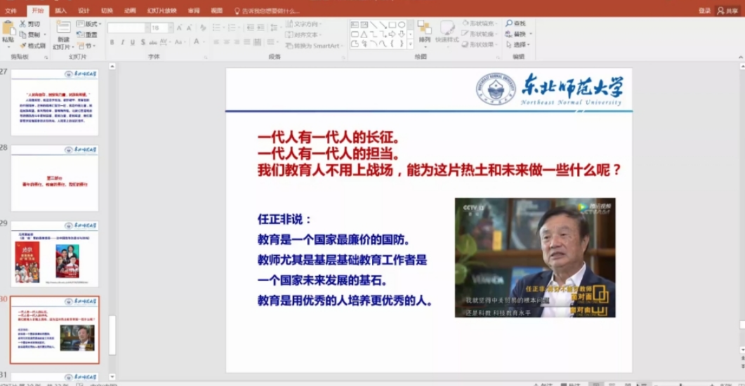
Task: Click the Find (查找) magnifier icon
Action: click(509, 23)
